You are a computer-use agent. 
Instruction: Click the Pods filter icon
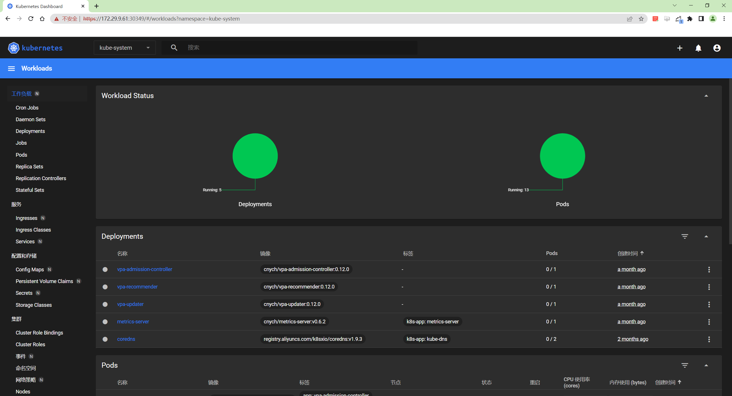pyautogui.click(x=685, y=365)
